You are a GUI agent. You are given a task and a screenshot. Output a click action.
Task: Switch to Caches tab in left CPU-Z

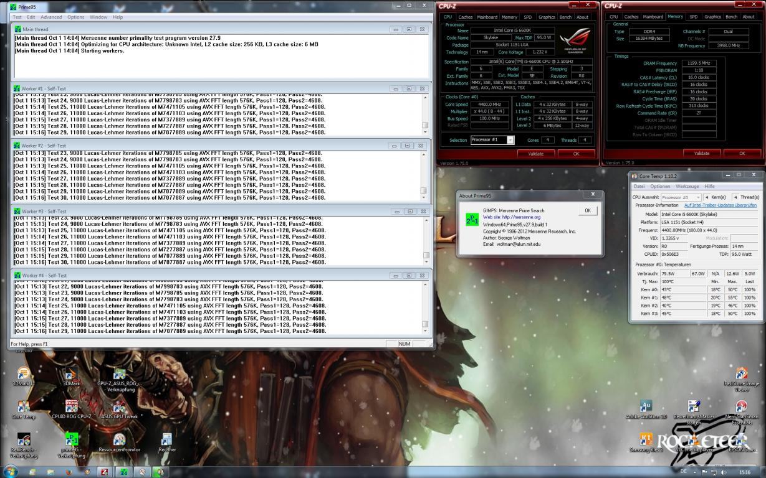466,17
